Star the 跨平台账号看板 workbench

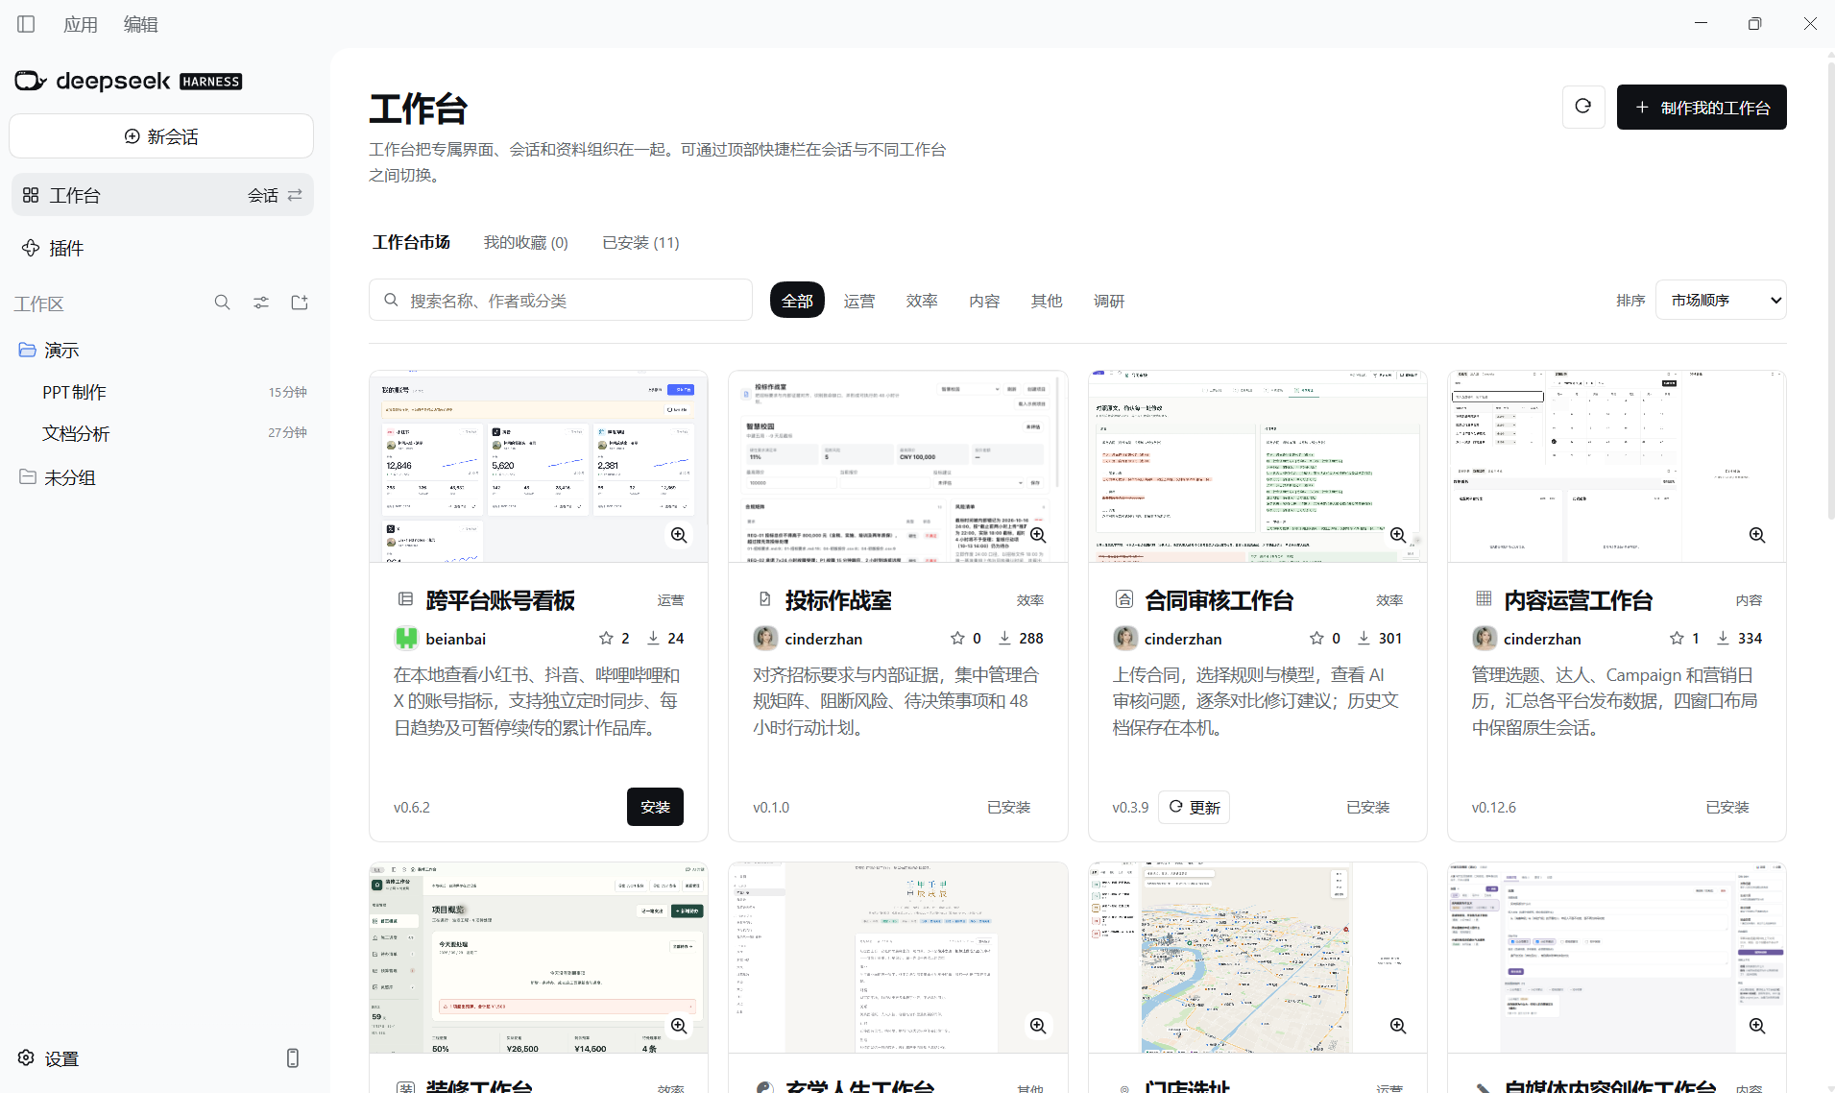point(606,638)
